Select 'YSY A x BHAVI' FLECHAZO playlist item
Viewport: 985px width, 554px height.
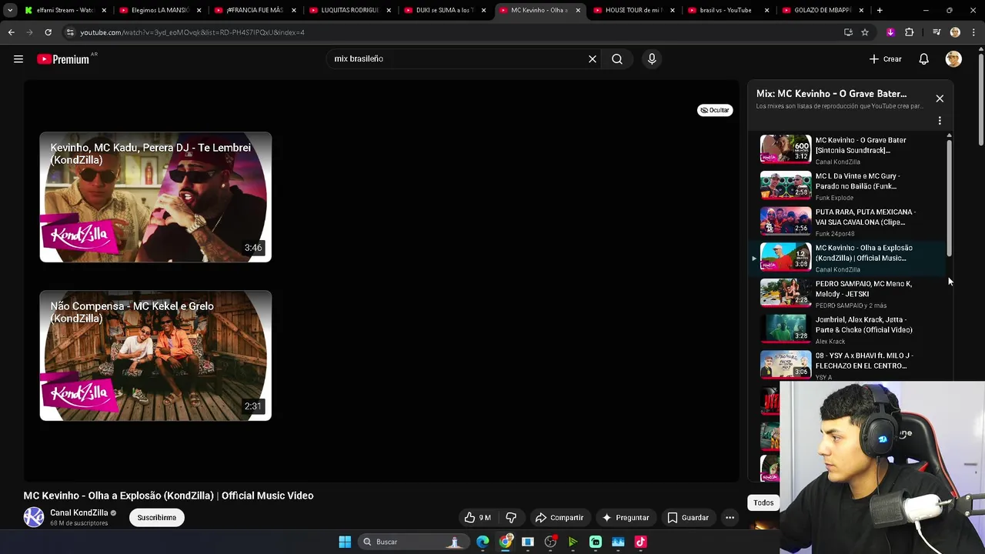coord(849,365)
